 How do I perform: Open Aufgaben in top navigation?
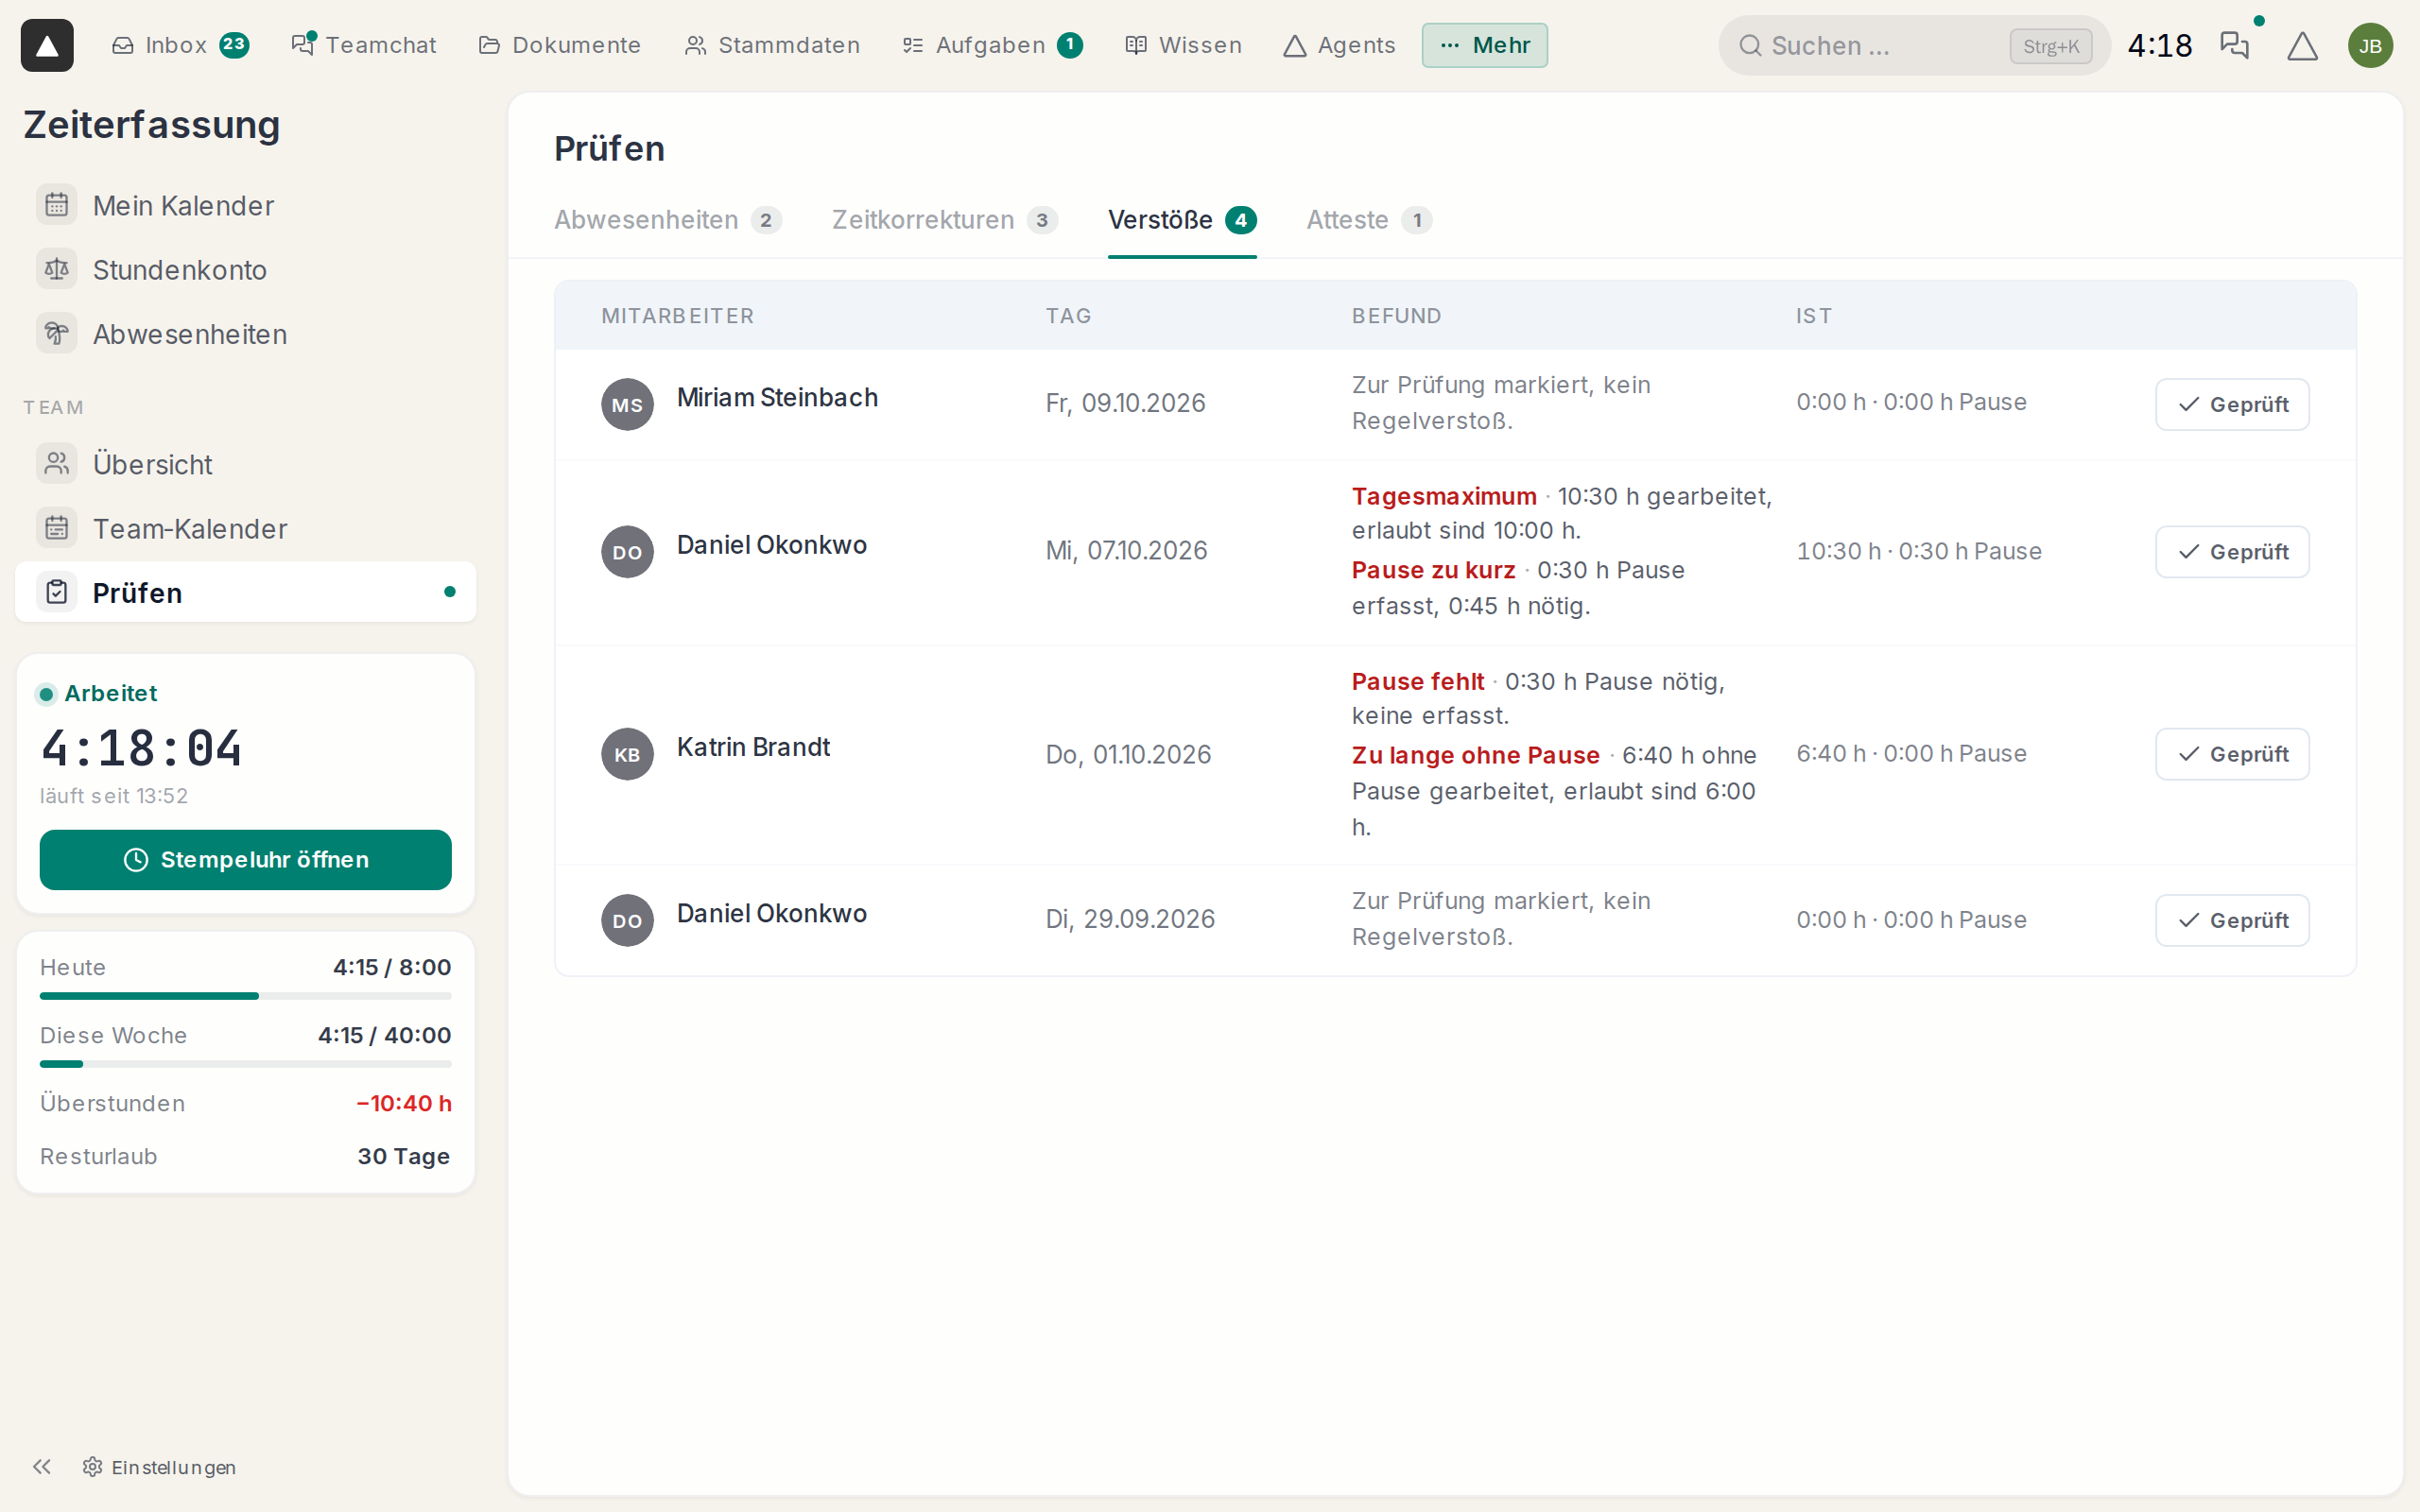point(991,45)
